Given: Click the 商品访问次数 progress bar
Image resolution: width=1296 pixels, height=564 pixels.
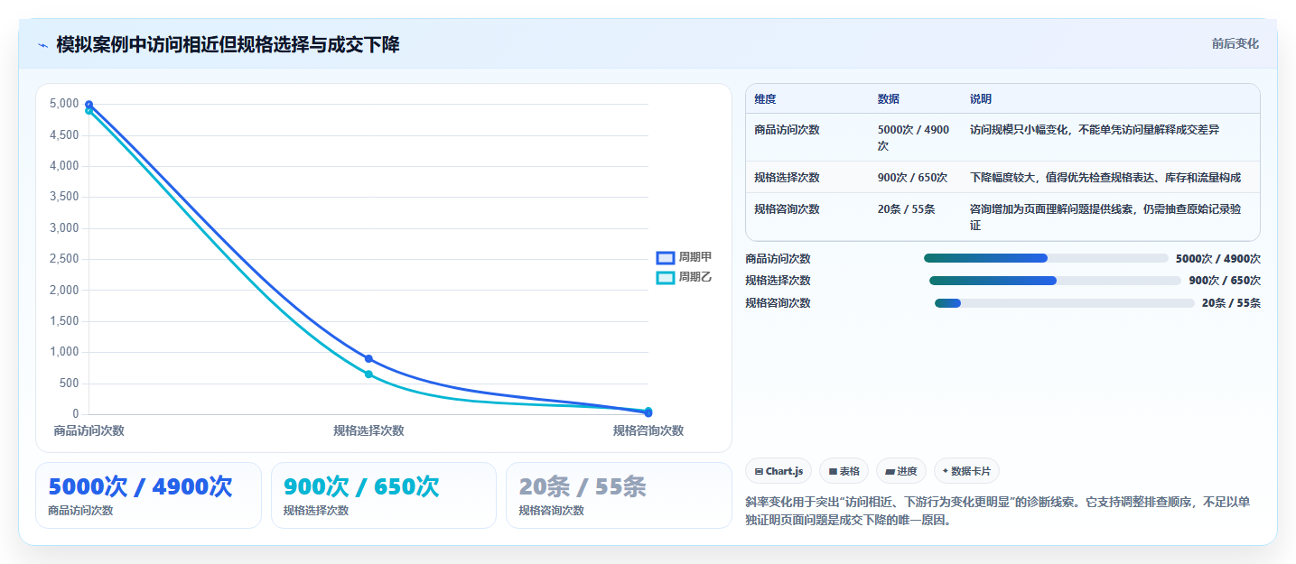Looking at the screenshot, I should point(1046,258).
